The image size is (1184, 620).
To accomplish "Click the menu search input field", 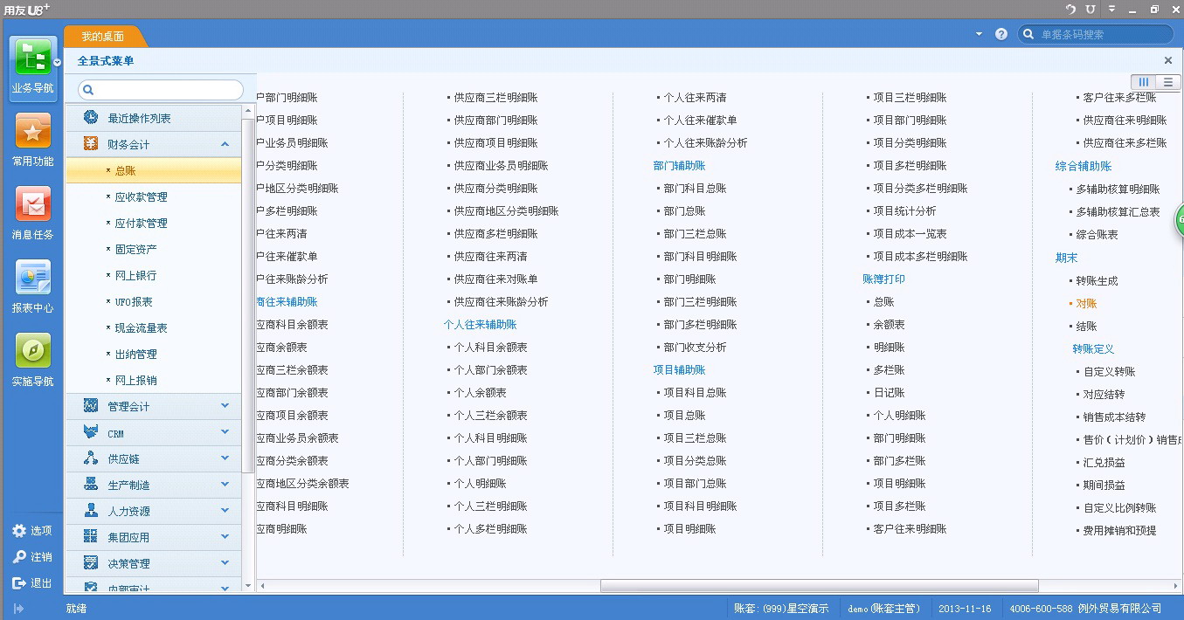I will tap(161, 90).
